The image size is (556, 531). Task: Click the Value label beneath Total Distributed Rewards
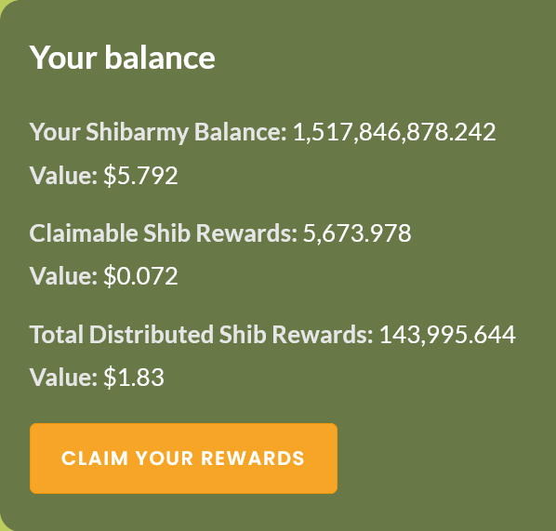[63, 377]
